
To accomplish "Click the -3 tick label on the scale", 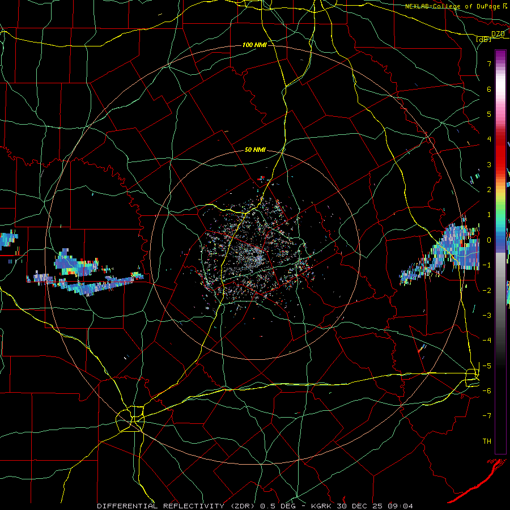I will point(487,316).
